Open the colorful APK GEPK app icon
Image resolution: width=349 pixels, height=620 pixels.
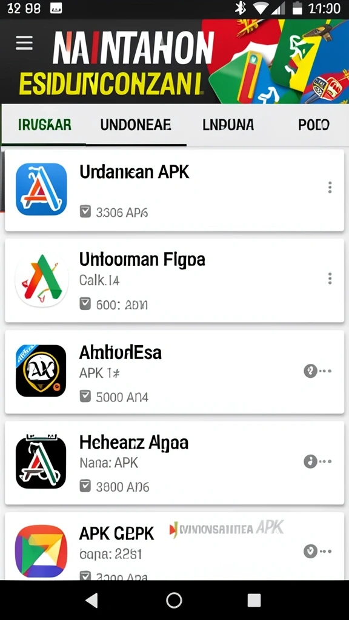(x=41, y=551)
